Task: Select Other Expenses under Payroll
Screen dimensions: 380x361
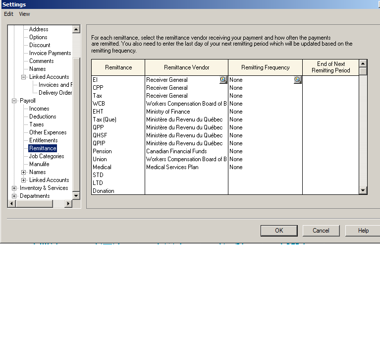Action: coord(48,132)
